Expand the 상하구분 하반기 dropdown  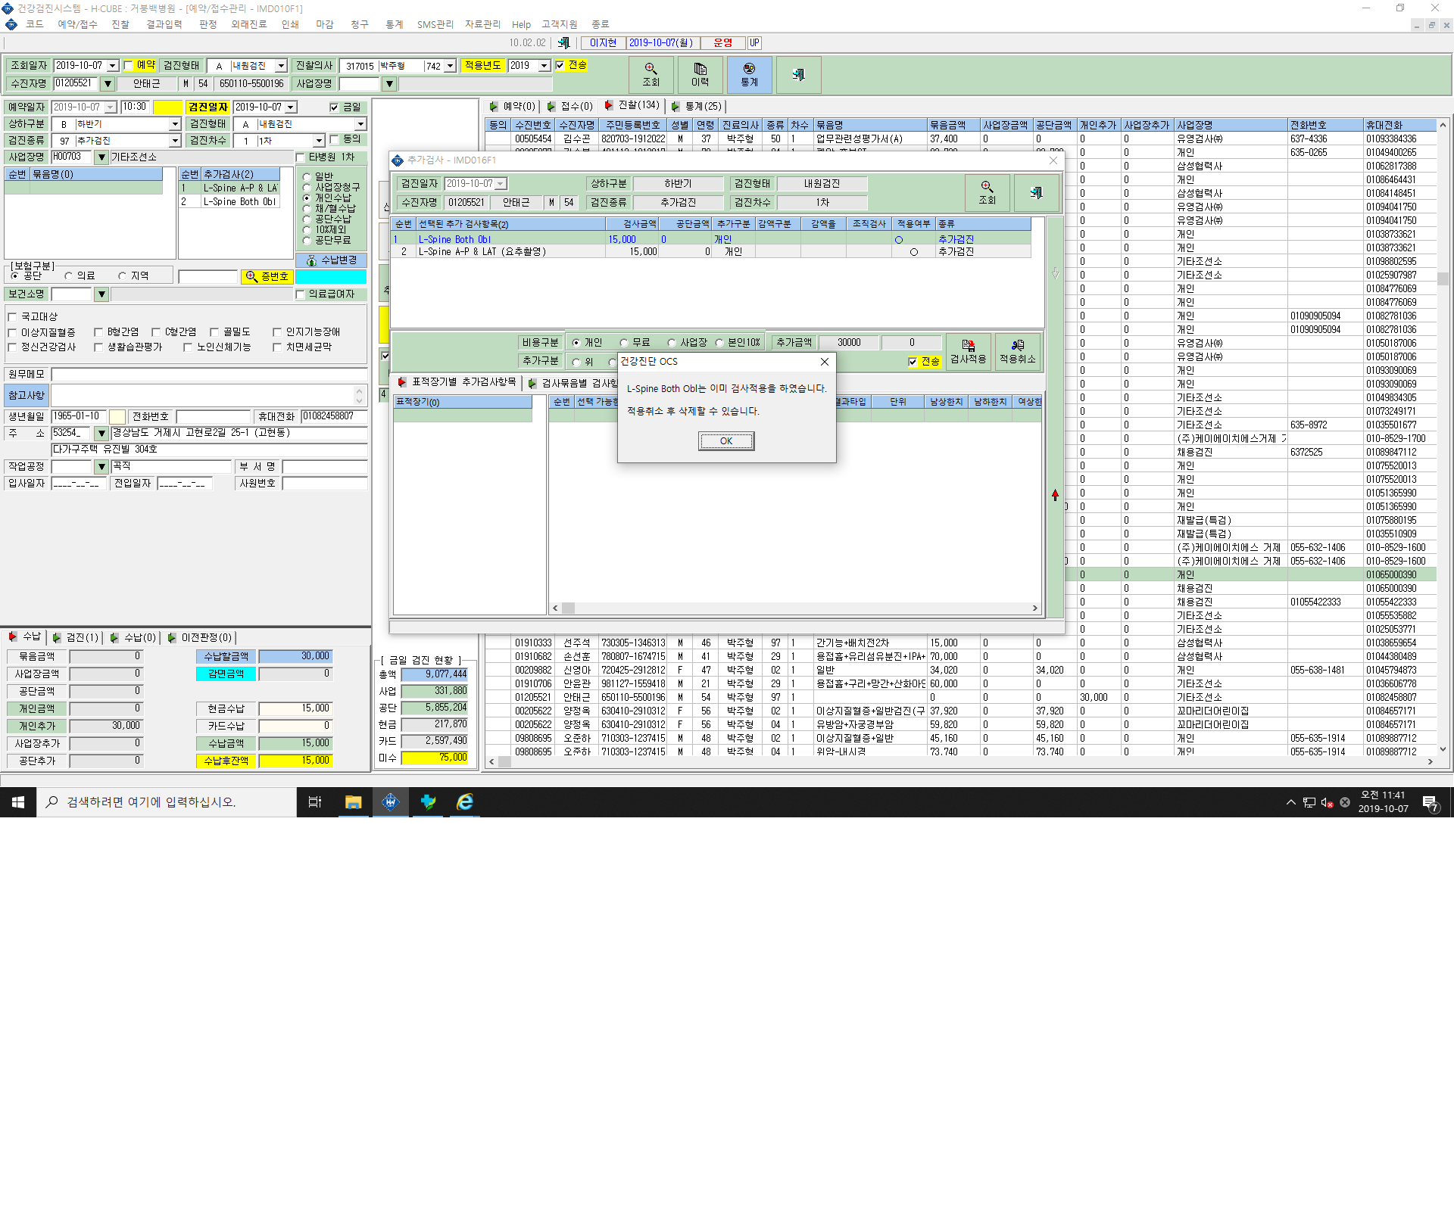[x=175, y=124]
